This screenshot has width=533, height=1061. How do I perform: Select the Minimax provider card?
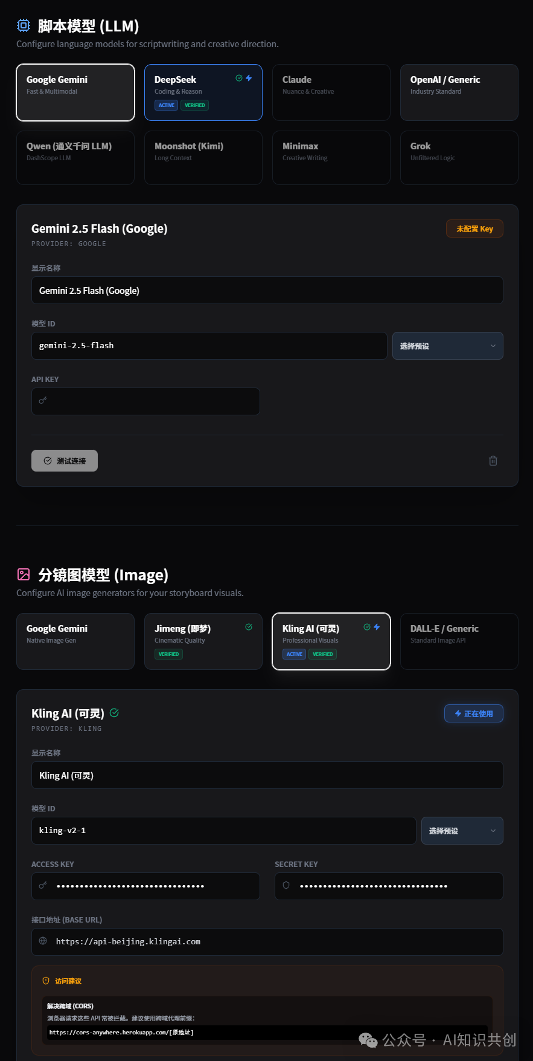pyautogui.click(x=331, y=158)
